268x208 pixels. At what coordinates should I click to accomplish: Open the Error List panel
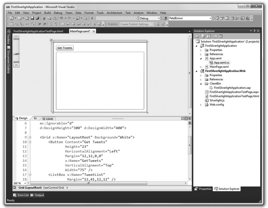[21, 195]
